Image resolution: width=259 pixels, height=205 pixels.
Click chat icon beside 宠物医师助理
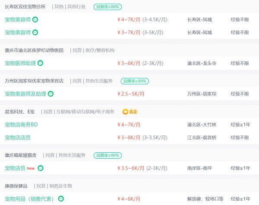pyautogui.click(x=40, y=63)
